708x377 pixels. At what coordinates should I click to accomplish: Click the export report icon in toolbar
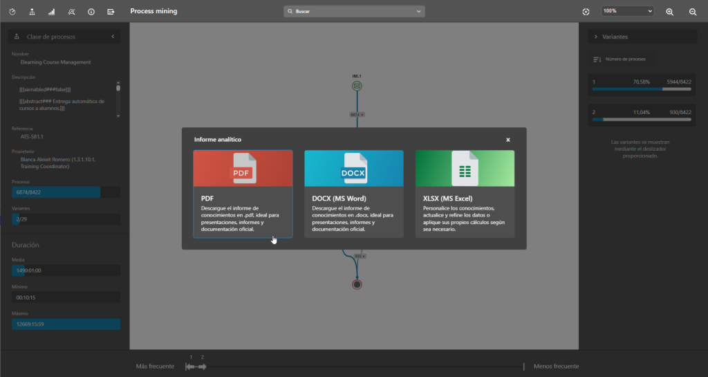coord(111,12)
